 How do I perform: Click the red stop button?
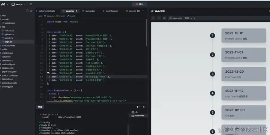(139, 4)
